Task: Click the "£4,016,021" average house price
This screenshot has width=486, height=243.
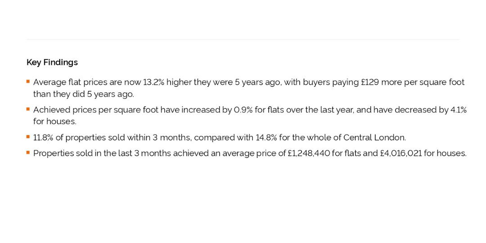Action: (x=401, y=153)
